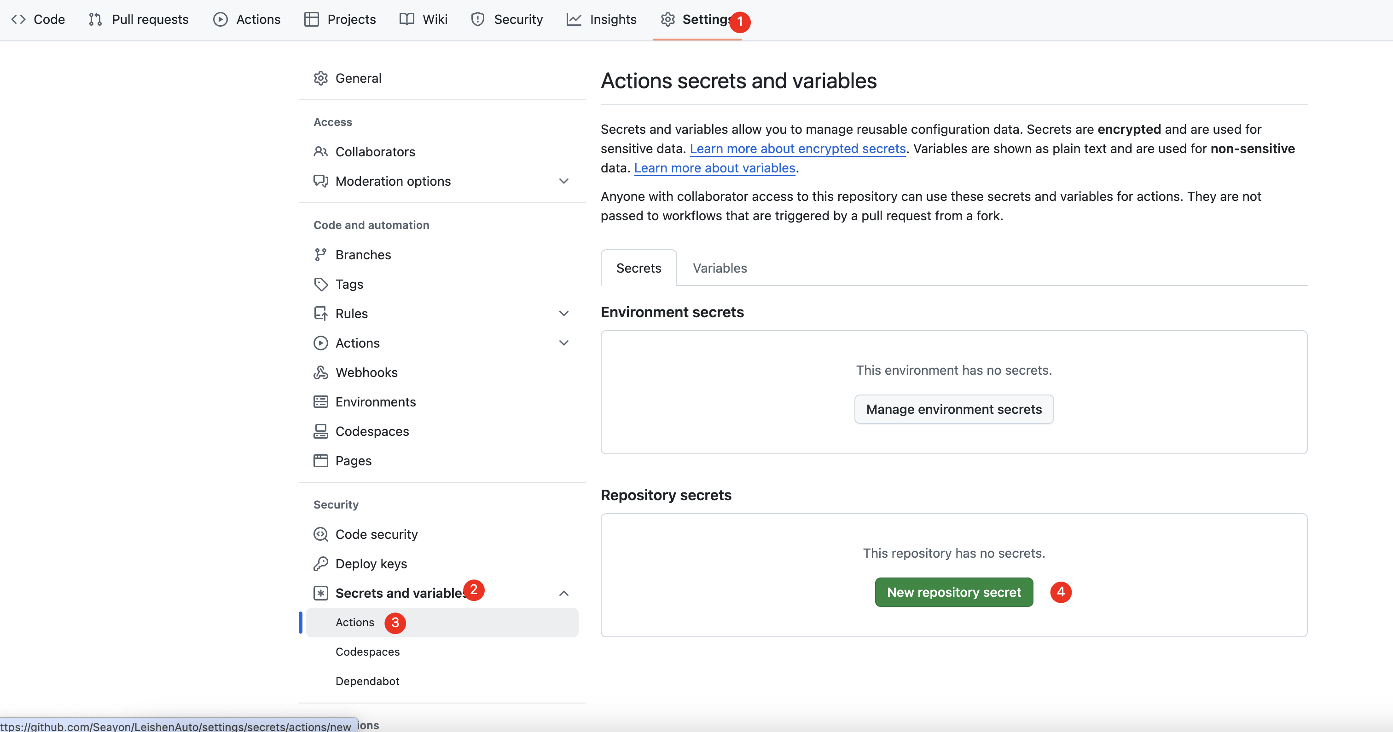Click the Collaborators people icon

click(x=321, y=152)
